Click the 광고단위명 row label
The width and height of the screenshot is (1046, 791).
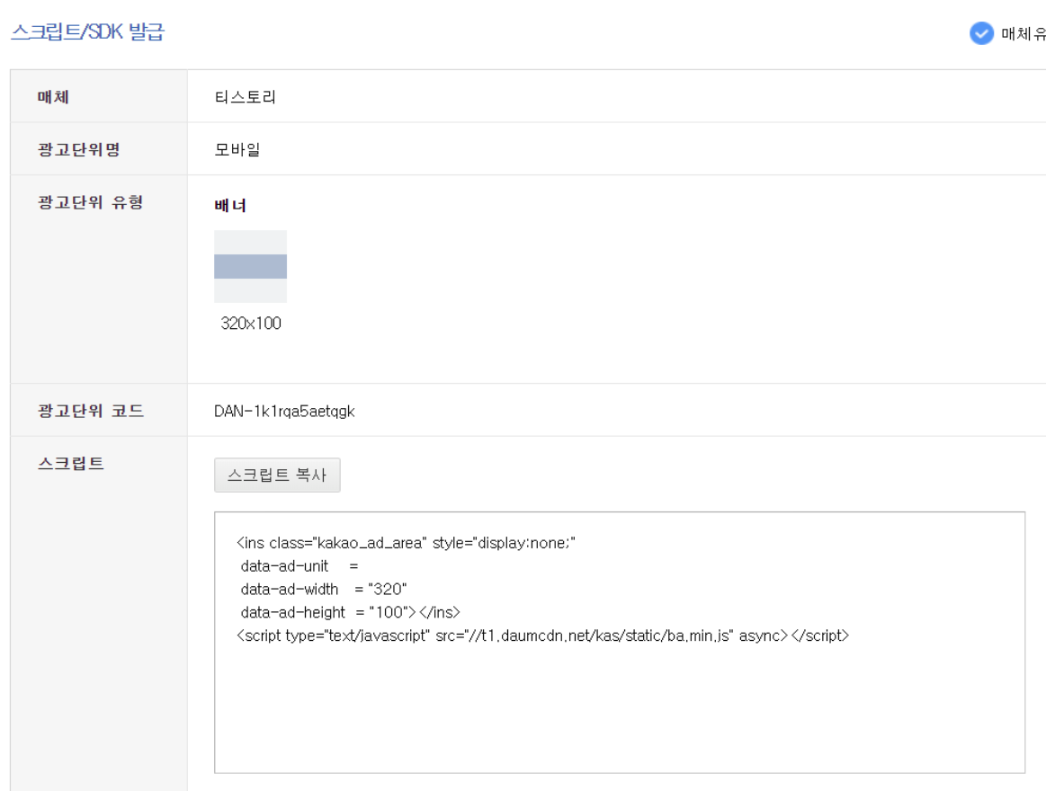coord(79,149)
